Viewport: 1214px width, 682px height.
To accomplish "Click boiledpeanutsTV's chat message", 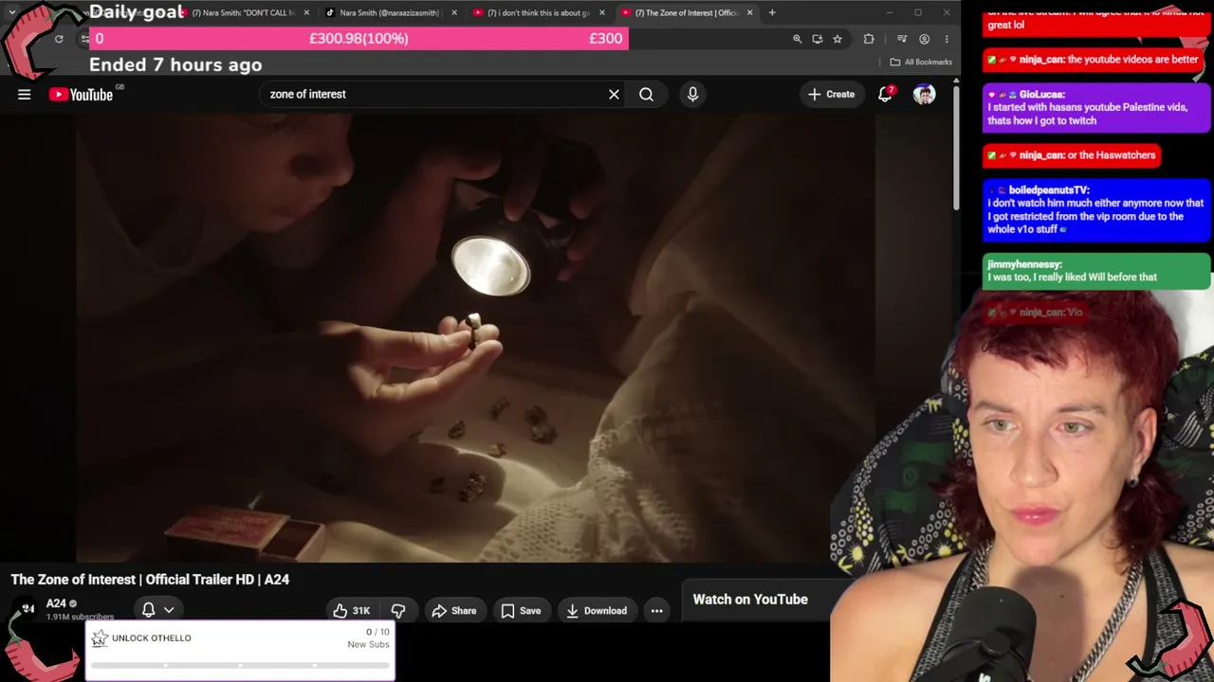I will point(1096,209).
